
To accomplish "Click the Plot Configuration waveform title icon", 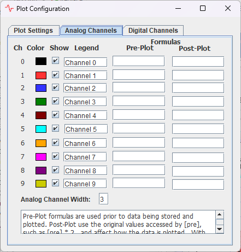I will tap(9, 8).
